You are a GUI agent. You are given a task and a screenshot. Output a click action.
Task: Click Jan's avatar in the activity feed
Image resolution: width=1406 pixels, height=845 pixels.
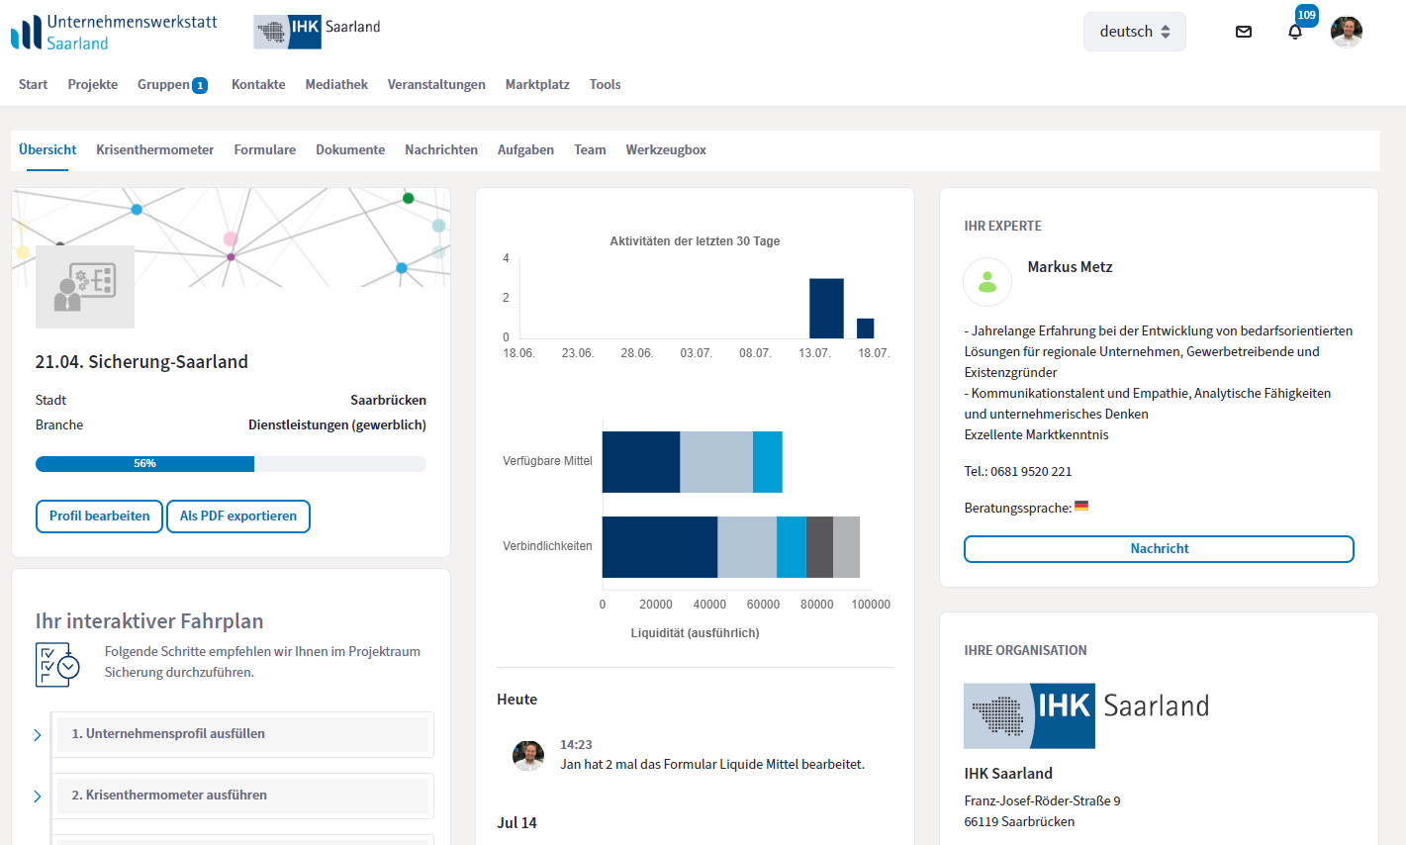click(528, 756)
